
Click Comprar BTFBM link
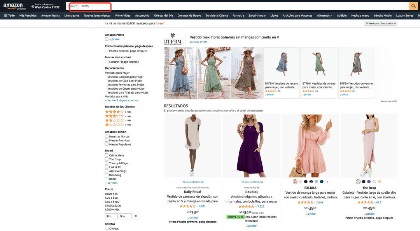pos(199,42)
